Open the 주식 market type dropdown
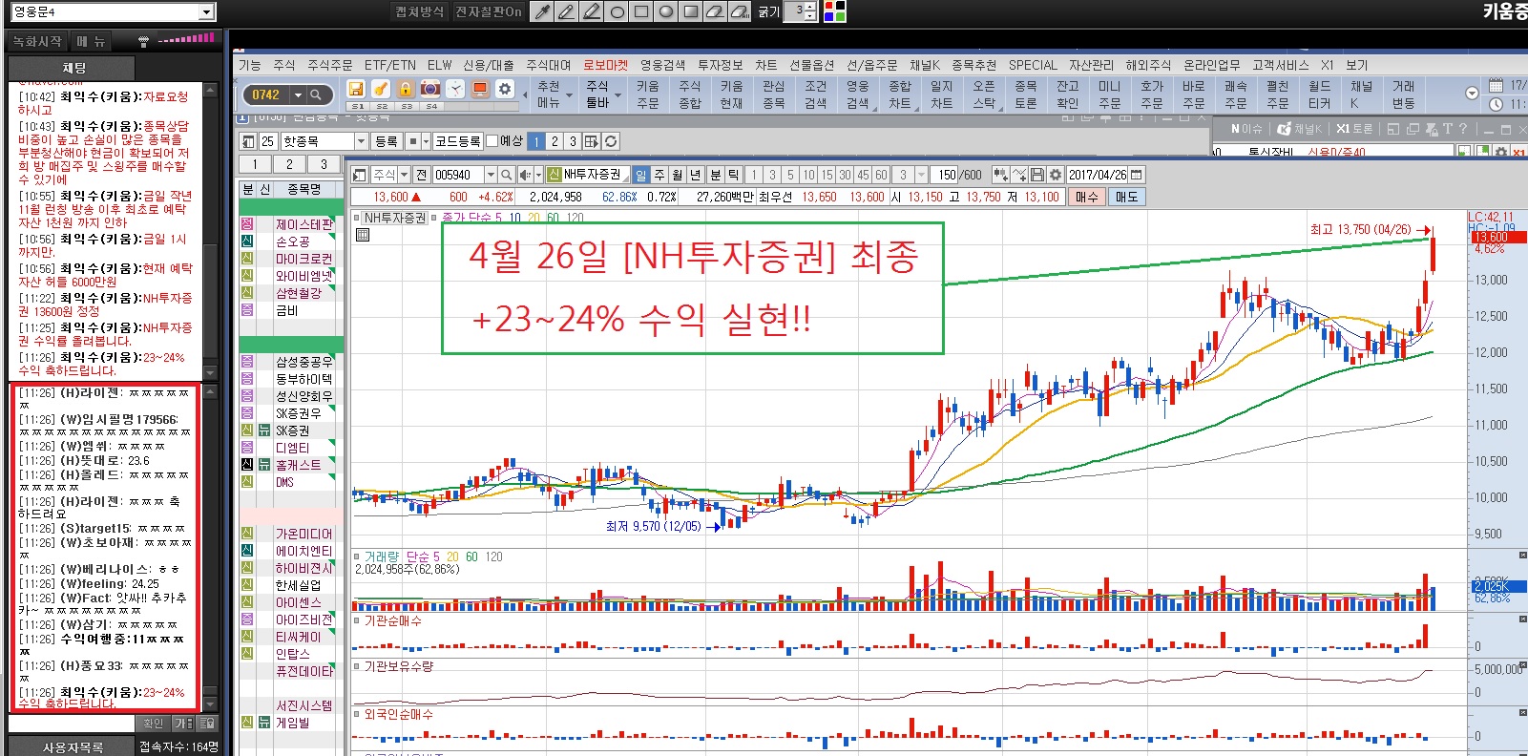 coord(404,175)
